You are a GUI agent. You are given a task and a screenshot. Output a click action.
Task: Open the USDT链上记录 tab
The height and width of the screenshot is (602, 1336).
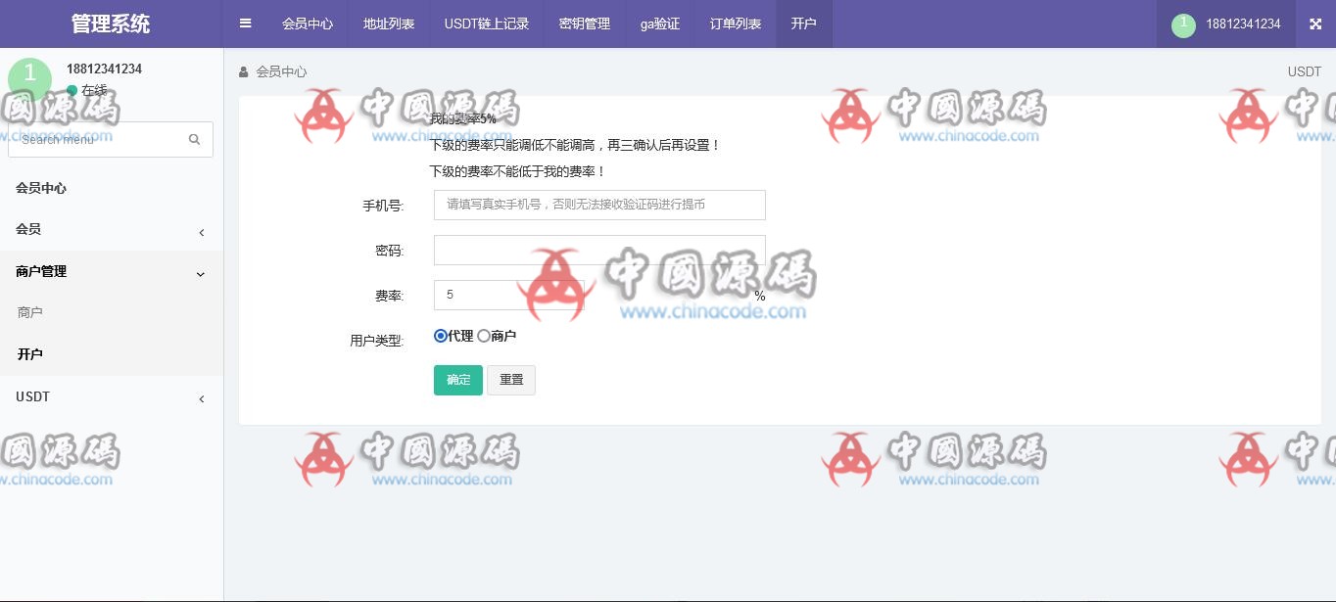coord(487,23)
